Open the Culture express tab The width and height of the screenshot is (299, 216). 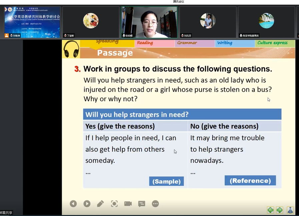272,43
